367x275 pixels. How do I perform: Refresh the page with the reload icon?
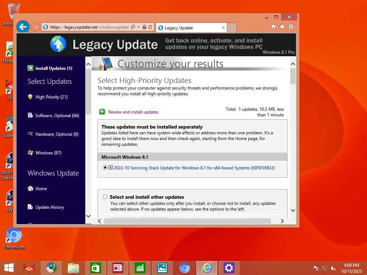[150, 27]
